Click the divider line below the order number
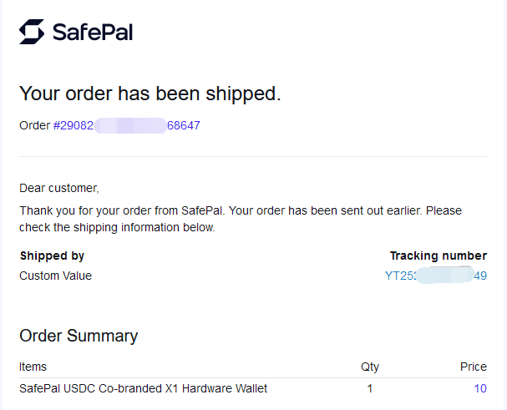The height and width of the screenshot is (410, 507). click(x=253, y=156)
